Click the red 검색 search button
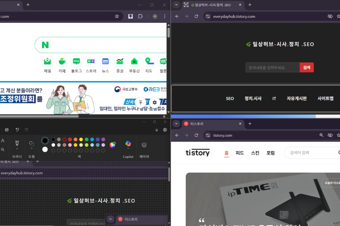This screenshot has height=226, width=340. (307, 67)
